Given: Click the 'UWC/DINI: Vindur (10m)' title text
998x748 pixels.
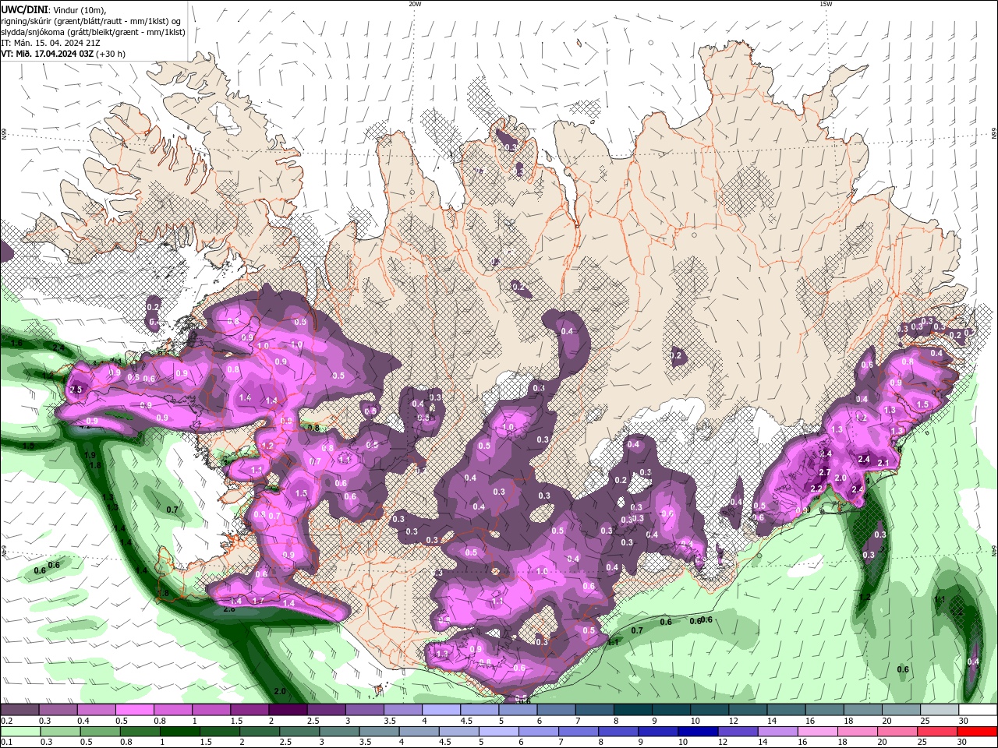Looking at the screenshot, I should [x=54, y=9].
